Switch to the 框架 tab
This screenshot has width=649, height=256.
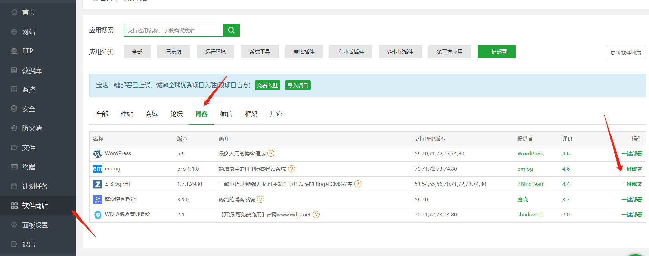pyautogui.click(x=251, y=114)
